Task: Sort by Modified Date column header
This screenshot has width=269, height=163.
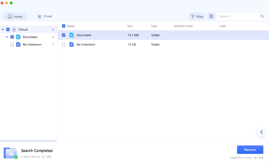Action: click(183, 26)
